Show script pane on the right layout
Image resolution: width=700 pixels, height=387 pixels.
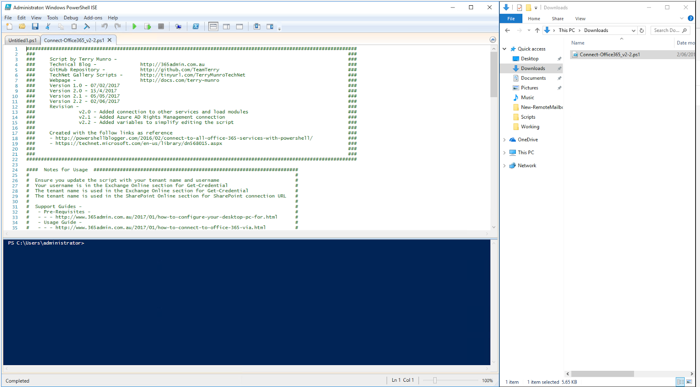pyautogui.click(x=226, y=27)
